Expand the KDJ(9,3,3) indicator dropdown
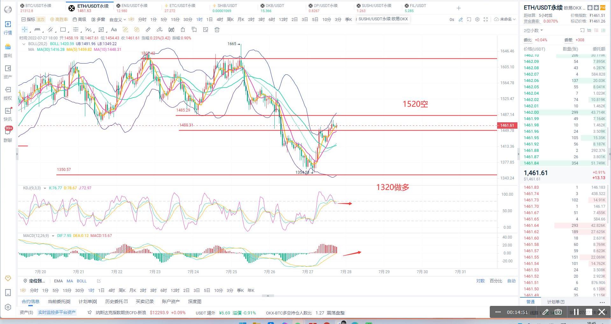The image size is (611, 324). click(45, 188)
